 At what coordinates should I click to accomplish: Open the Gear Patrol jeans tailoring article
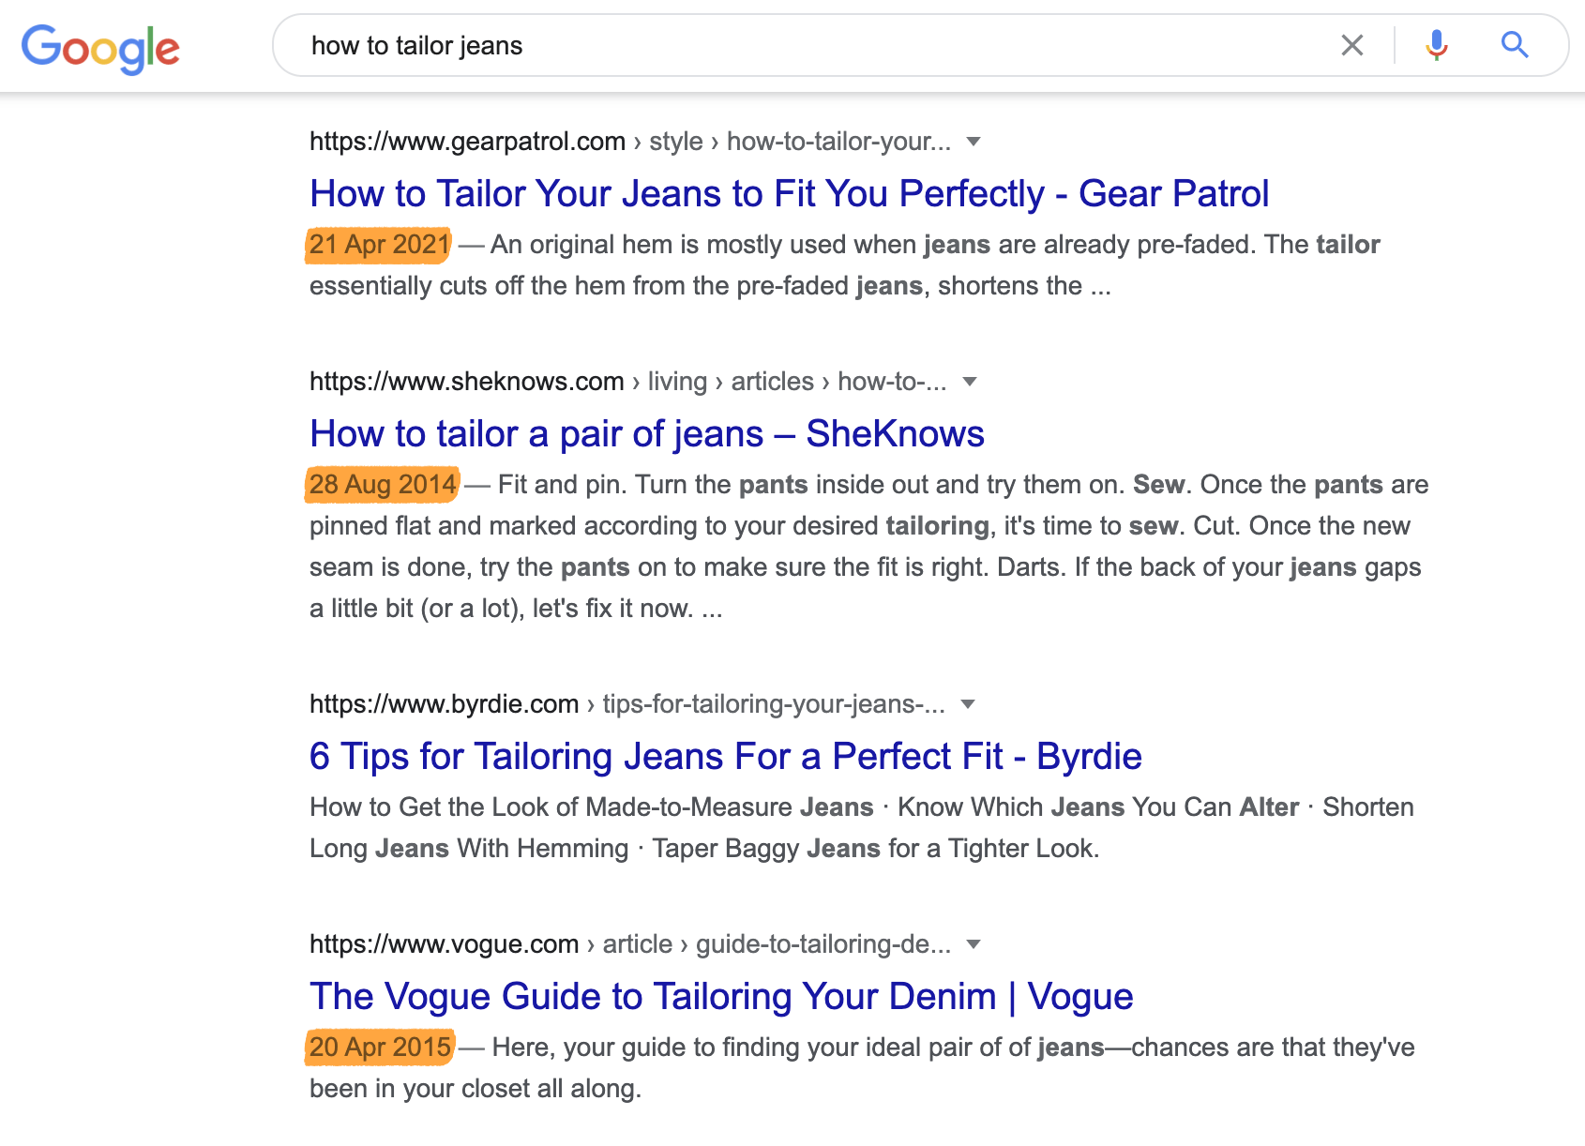pyautogui.click(x=789, y=194)
